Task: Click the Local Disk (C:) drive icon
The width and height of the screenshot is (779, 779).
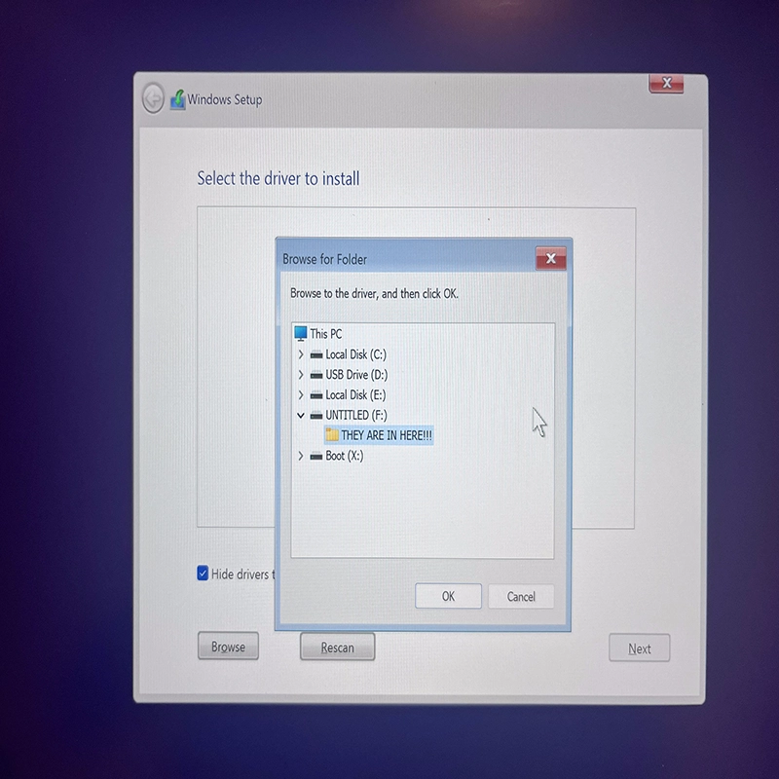Action: (316, 354)
